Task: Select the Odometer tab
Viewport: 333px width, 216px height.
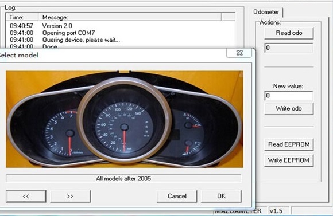Action: pyautogui.click(x=266, y=12)
